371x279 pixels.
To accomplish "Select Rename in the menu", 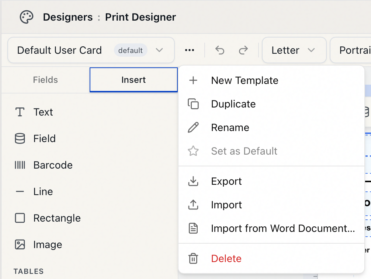I will (271, 128).
